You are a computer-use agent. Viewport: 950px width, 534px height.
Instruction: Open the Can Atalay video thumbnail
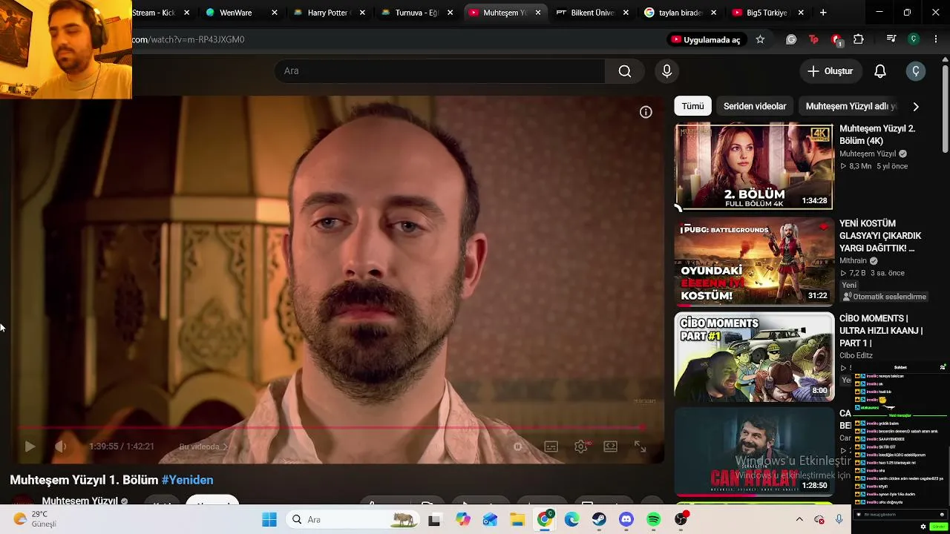pyautogui.click(x=754, y=451)
